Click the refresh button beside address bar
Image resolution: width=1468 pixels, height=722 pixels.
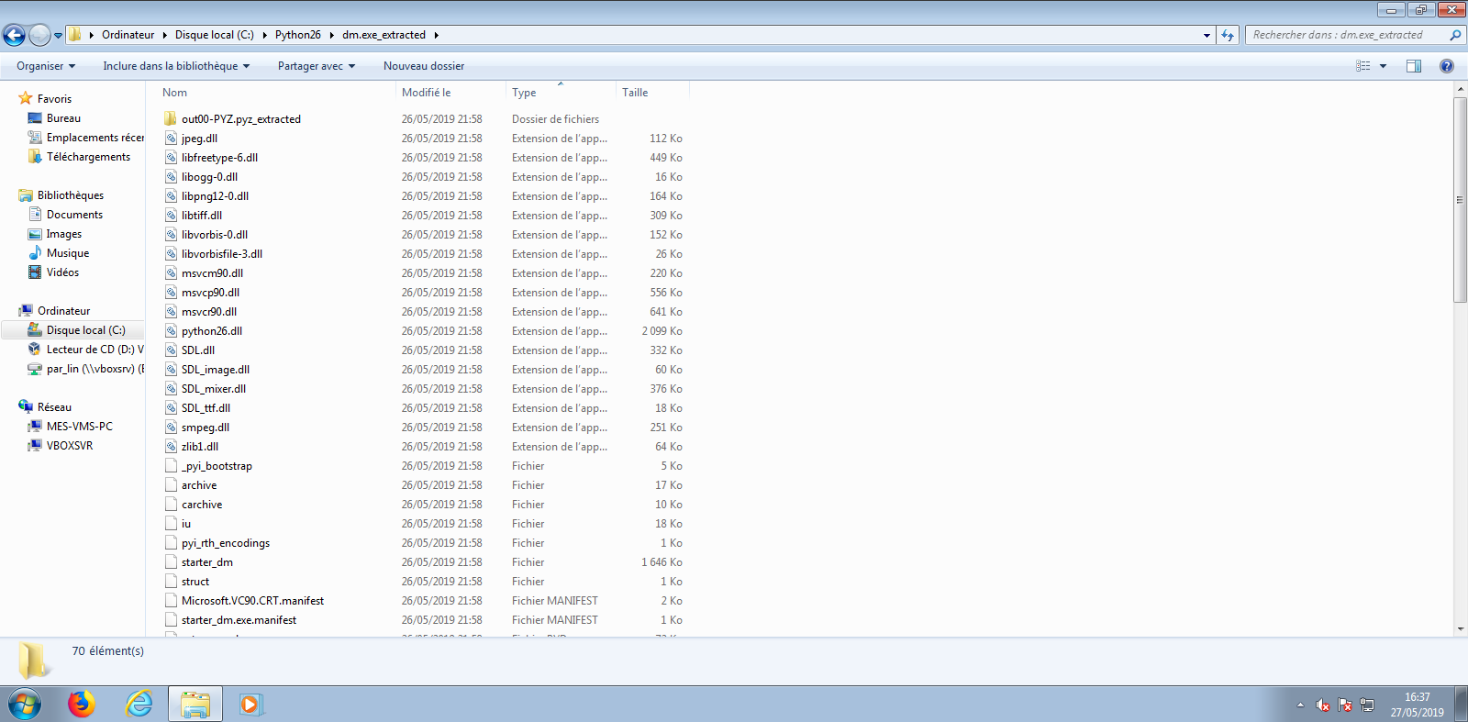[x=1228, y=36]
